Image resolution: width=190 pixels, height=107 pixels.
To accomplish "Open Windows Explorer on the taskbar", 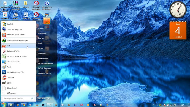I will click(11, 105).
